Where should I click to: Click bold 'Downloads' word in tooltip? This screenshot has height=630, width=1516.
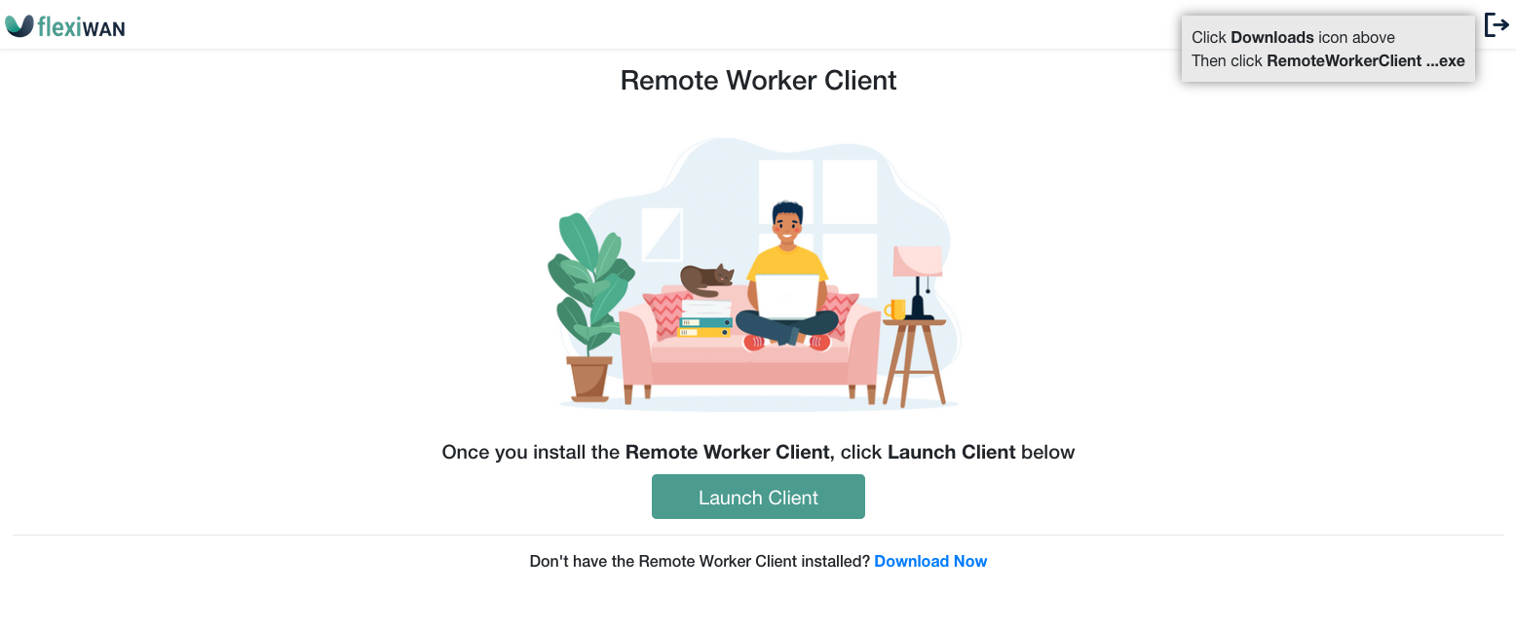point(1272,37)
